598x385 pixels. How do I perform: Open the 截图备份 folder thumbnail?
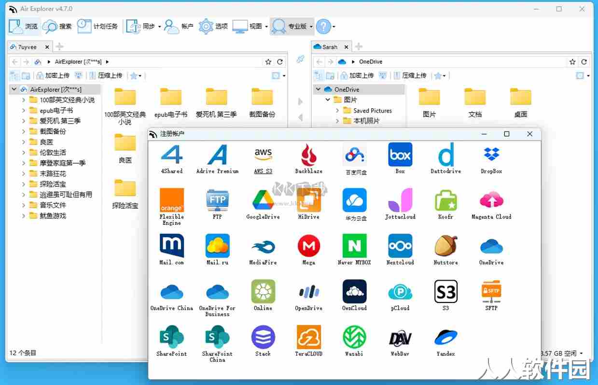(262, 103)
